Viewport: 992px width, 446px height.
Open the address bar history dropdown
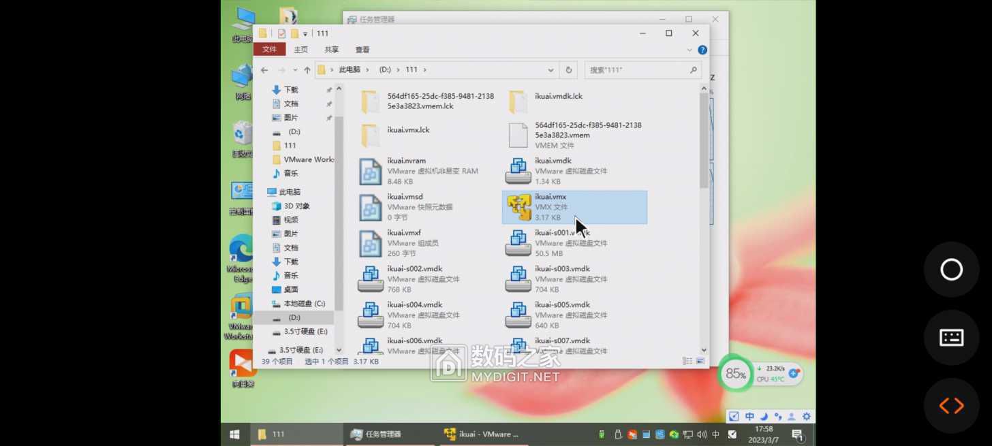[551, 69]
